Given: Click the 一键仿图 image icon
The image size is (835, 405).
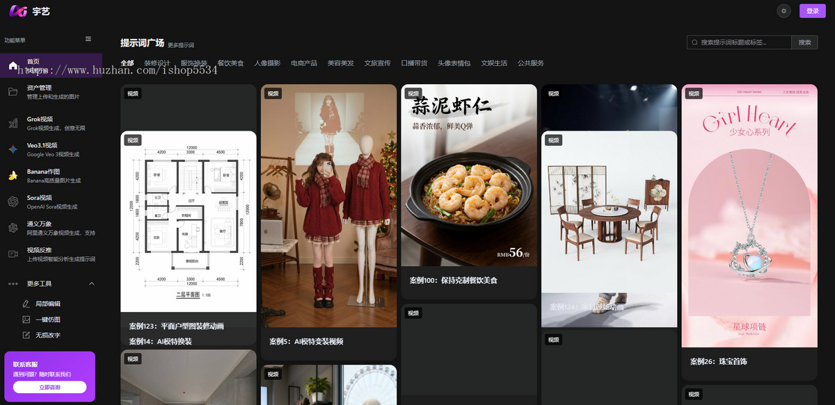Looking at the screenshot, I should point(26,320).
